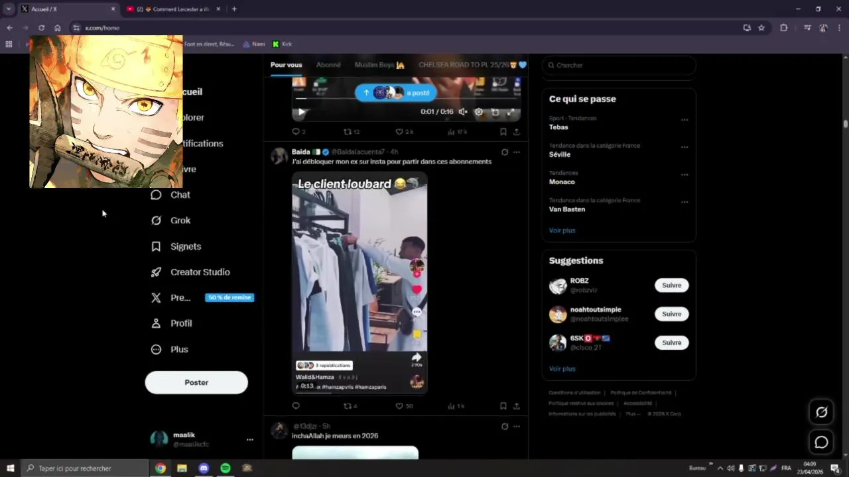
Task: Open 'Le client loubard' video thumbnail
Action: 359,284
